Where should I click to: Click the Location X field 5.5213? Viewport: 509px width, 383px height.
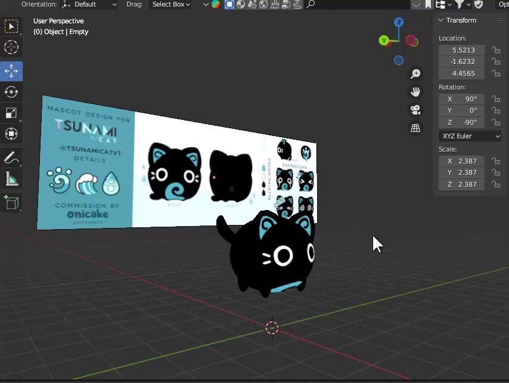(461, 50)
